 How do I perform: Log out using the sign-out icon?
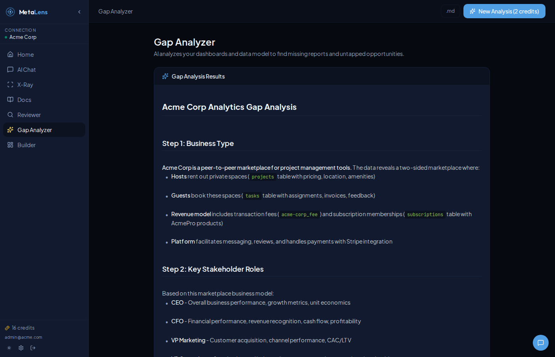pyautogui.click(x=33, y=348)
